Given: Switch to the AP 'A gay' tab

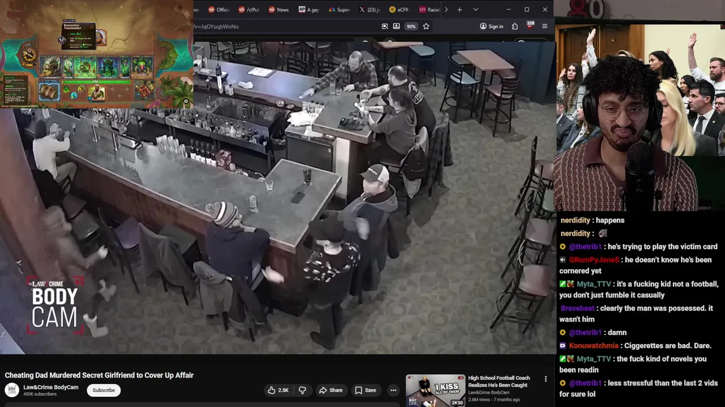Looking at the screenshot, I should [x=309, y=10].
